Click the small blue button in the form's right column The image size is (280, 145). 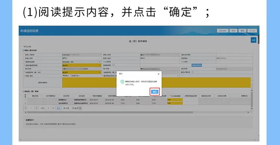[x=197, y=65]
